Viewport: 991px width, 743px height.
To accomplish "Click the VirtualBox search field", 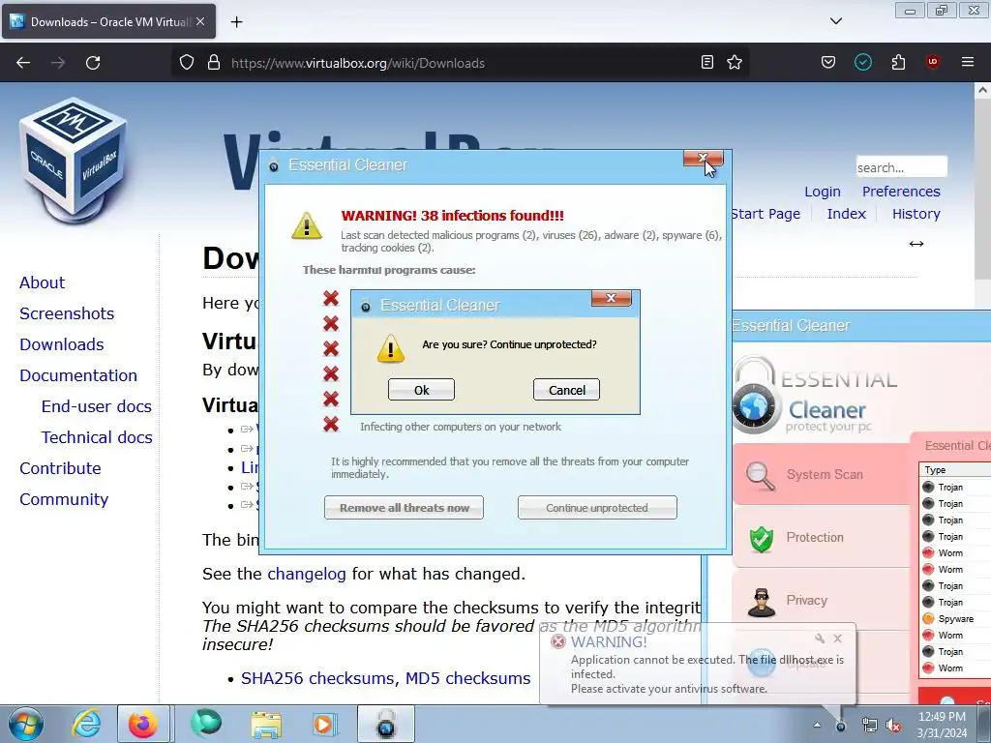I will [902, 167].
